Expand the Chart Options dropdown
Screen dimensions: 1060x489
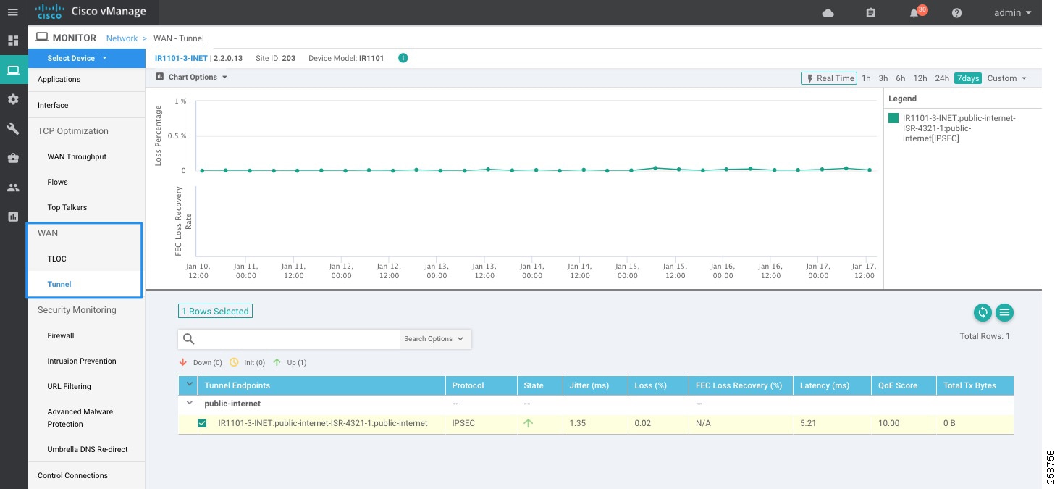click(192, 77)
